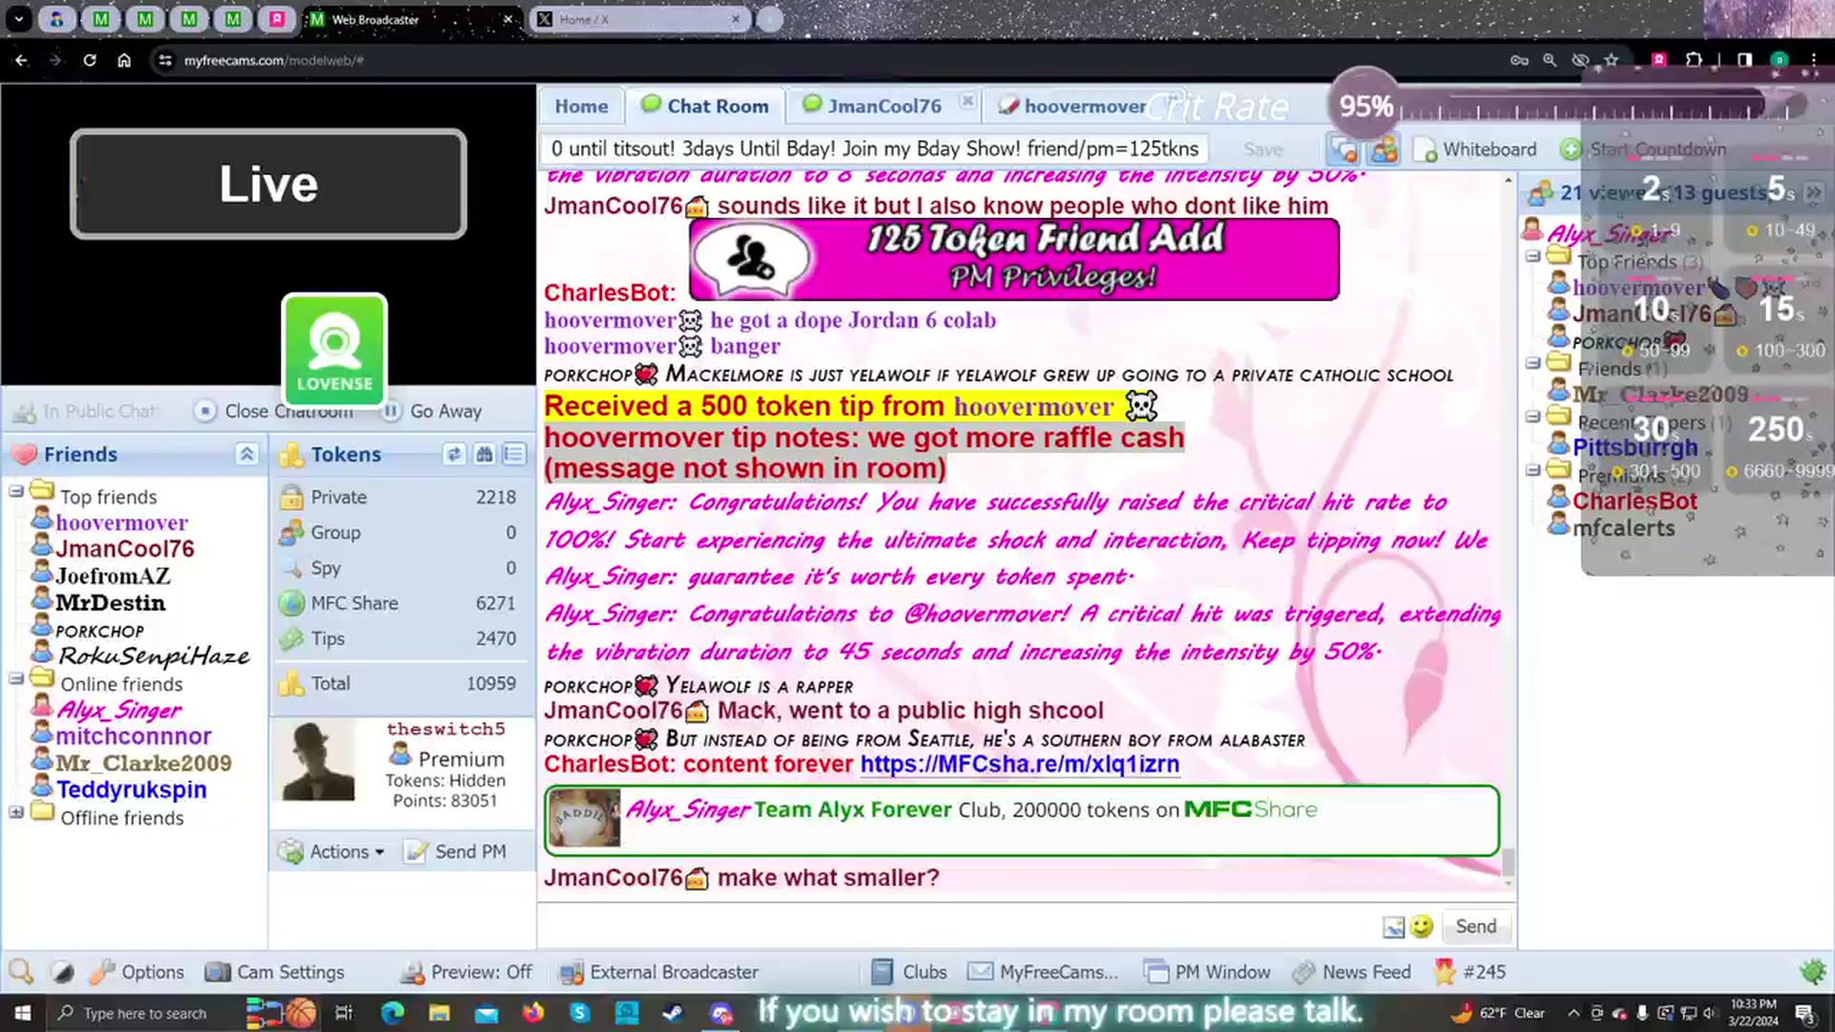
Task: Open Cam Settings
Action: click(x=275, y=972)
